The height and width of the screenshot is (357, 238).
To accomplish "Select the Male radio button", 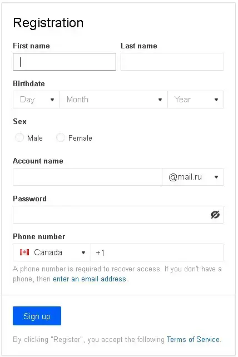I will [x=19, y=137].
